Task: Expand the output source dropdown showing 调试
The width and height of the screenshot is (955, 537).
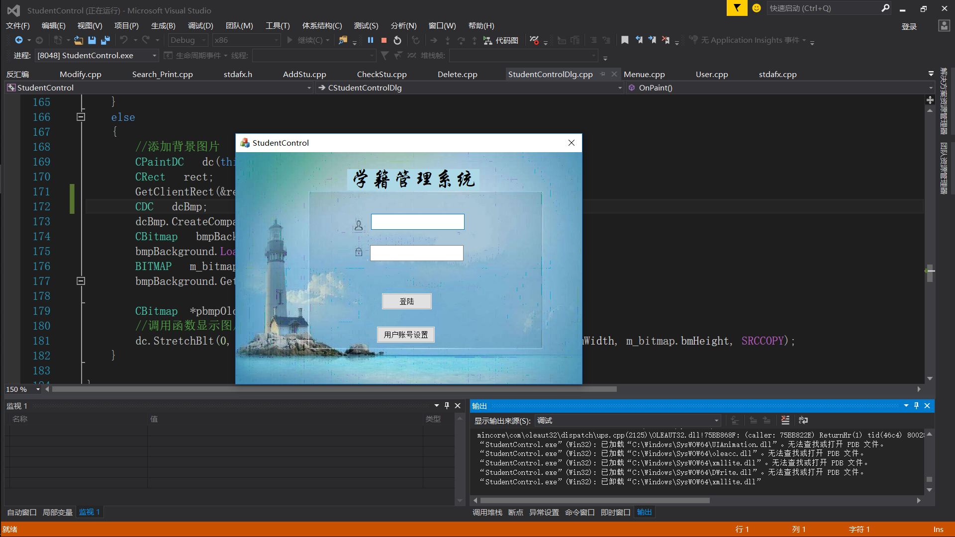Action: click(716, 421)
